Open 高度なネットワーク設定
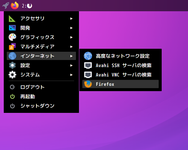 point(120,56)
